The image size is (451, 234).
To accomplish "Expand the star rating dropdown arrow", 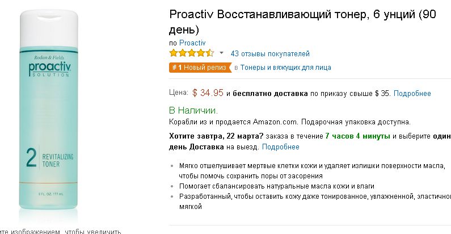I will [x=222, y=53].
